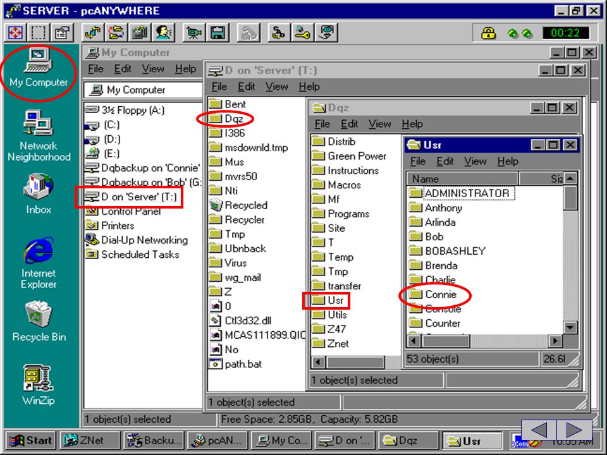Screen dimensions: 607x455
Task: Click the file transfer arrows toolbar icon
Action: click(93, 32)
